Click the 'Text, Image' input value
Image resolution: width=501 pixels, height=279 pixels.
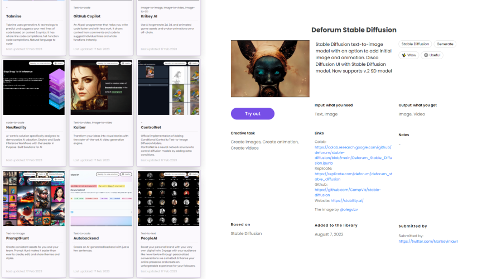[326, 114]
